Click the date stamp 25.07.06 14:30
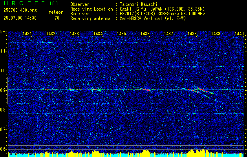The image size is (247, 157). point(20,18)
